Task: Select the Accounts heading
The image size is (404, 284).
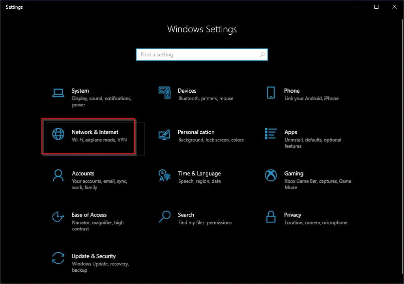Action: [83, 174]
